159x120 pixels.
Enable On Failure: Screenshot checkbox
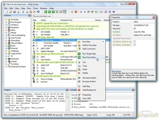click(x=134, y=45)
